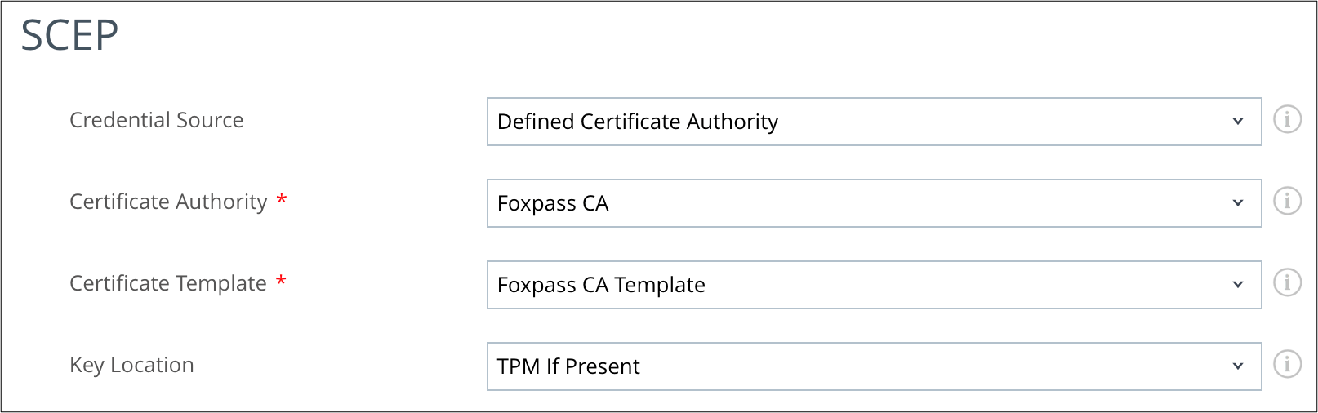Screen dimensions: 1318x413
Task: Show info for the Certificate Template field
Action: [1287, 282]
